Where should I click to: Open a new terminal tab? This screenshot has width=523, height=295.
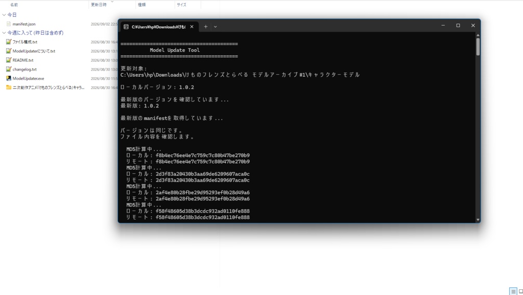tap(205, 27)
